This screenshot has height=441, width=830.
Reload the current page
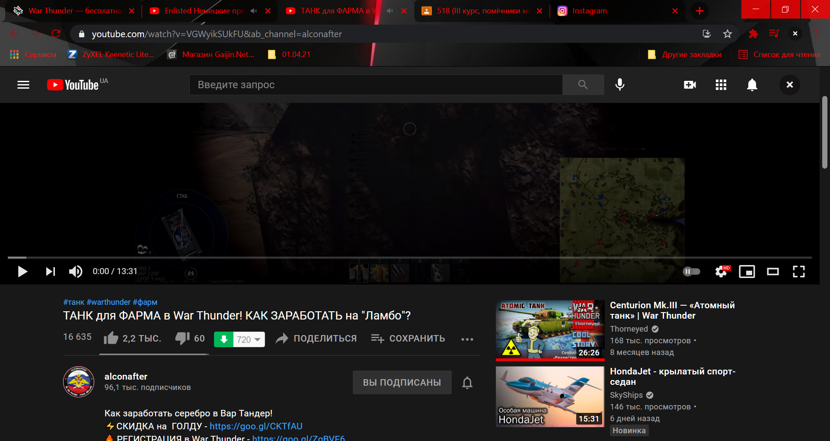point(56,34)
